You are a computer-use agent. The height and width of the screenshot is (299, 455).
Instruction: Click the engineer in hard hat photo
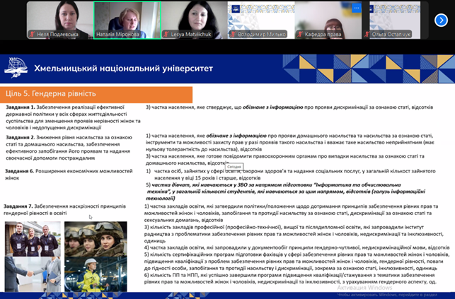[96, 274]
